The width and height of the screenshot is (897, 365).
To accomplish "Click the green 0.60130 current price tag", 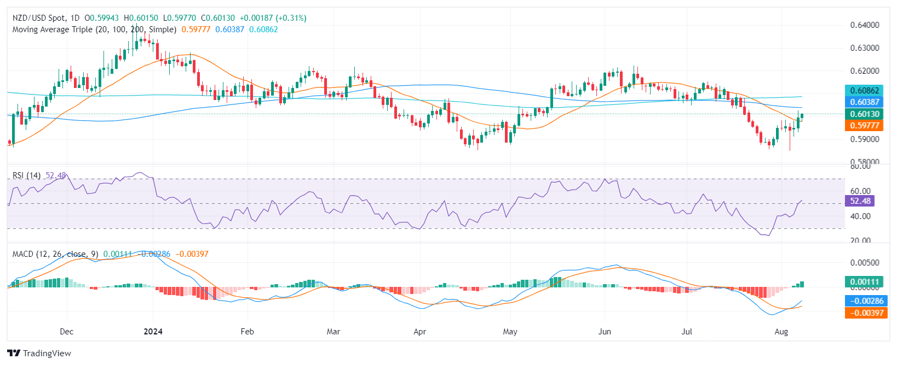I will click(x=864, y=114).
